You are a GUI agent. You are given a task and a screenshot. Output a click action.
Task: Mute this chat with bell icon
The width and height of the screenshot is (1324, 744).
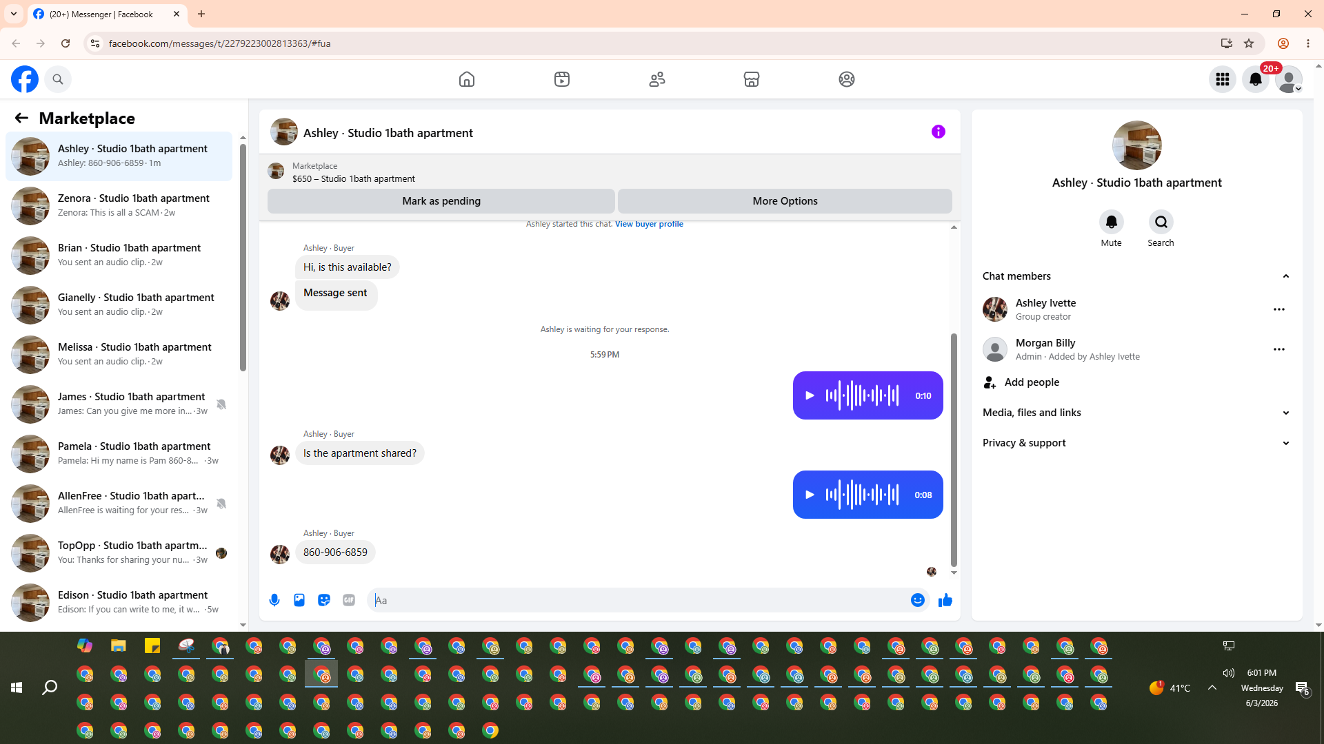coord(1112,222)
